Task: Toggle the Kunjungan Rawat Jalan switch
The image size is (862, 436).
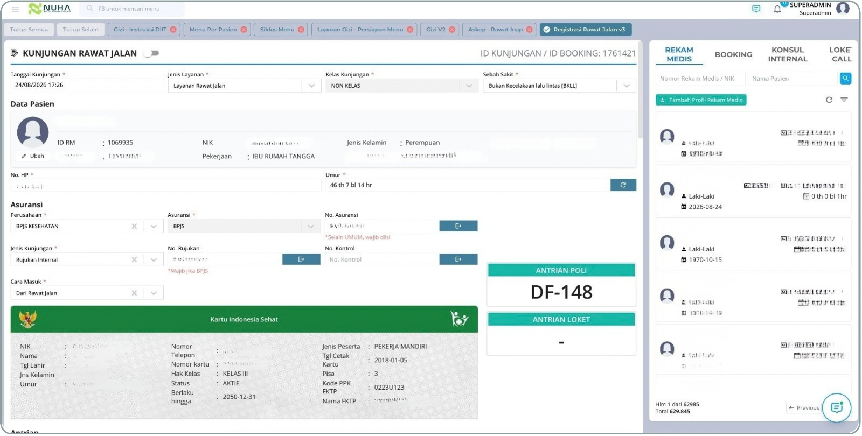Action: pos(152,53)
